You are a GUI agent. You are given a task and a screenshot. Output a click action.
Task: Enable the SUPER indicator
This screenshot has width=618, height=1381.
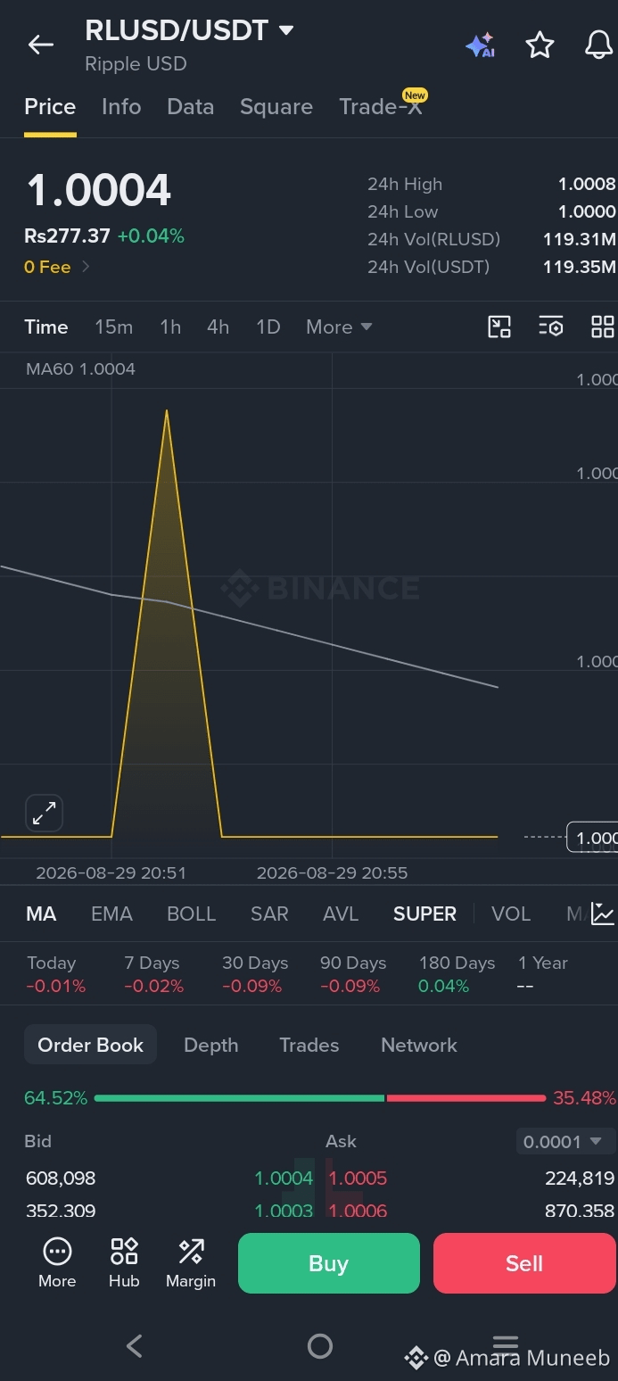tap(424, 914)
